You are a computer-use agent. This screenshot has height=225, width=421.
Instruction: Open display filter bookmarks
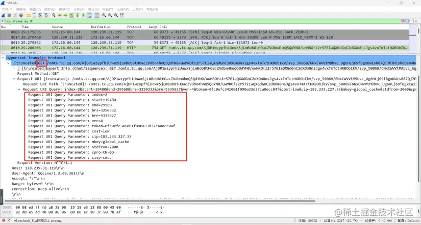point(3,21)
